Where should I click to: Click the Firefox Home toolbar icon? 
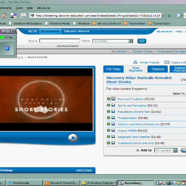tap(4, 16)
